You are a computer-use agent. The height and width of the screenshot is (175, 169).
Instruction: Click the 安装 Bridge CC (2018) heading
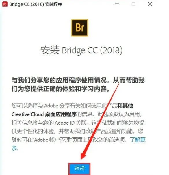(x=81, y=50)
